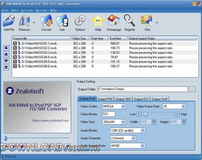Open Options via the gears icon

80,21
